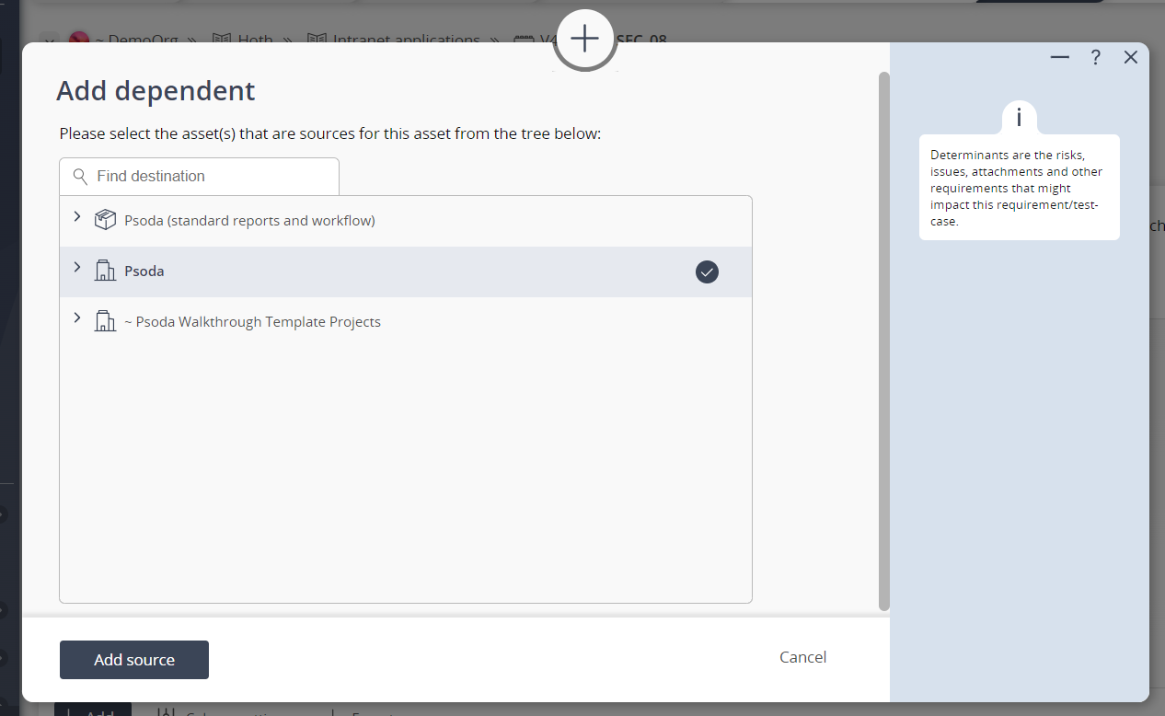Viewport: 1165px width, 716px height.
Task: Click the dialog's vertical scrollbar
Action: (884, 341)
